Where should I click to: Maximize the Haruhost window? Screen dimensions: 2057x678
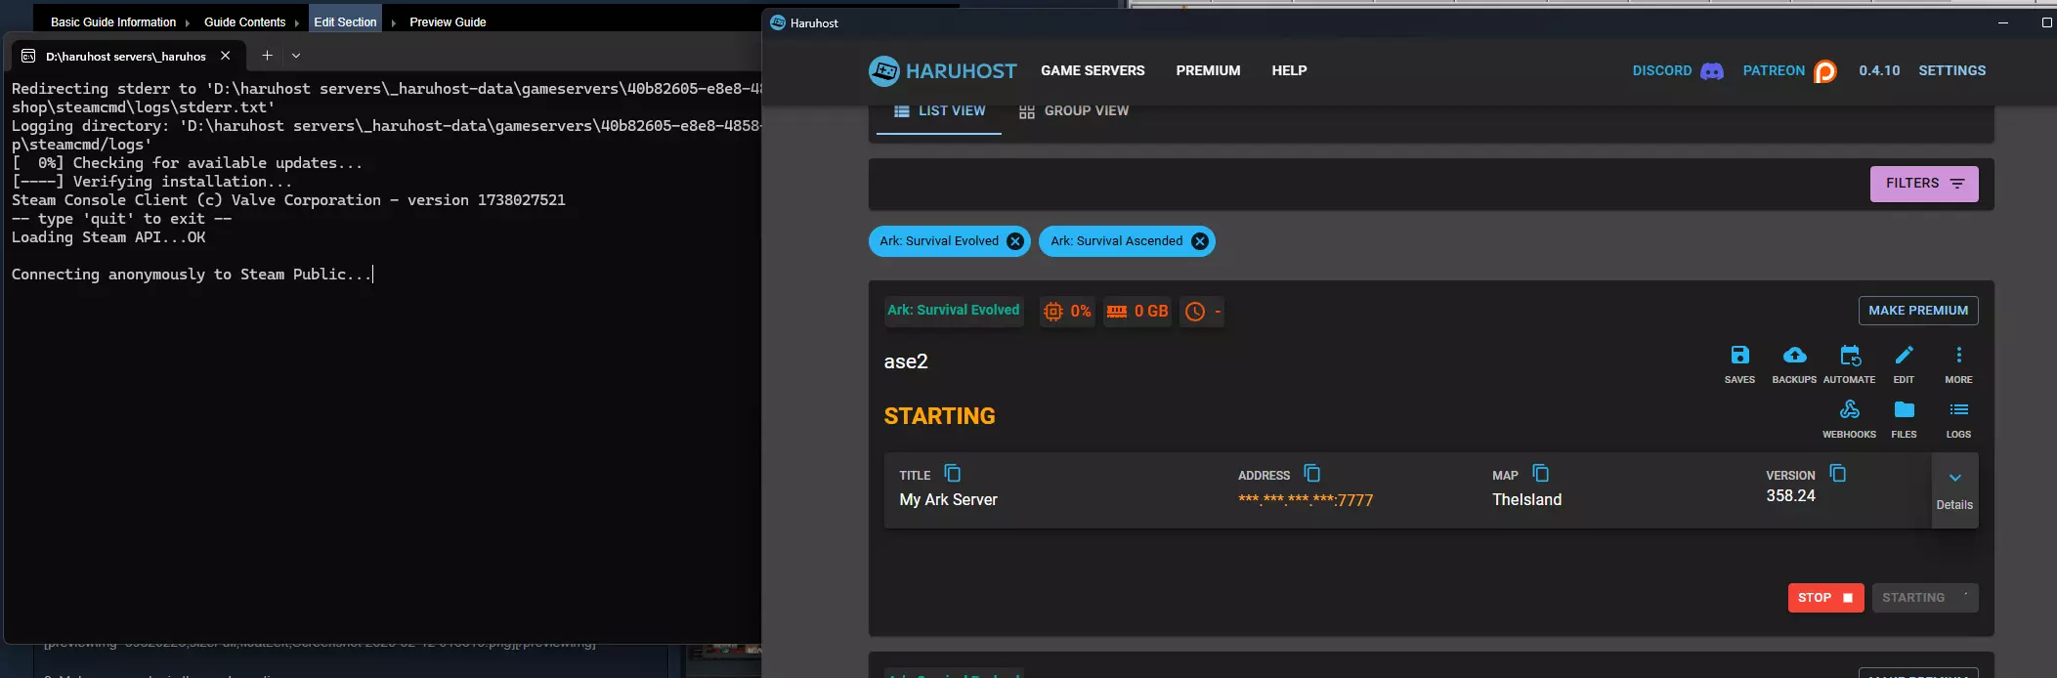tap(2046, 22)
